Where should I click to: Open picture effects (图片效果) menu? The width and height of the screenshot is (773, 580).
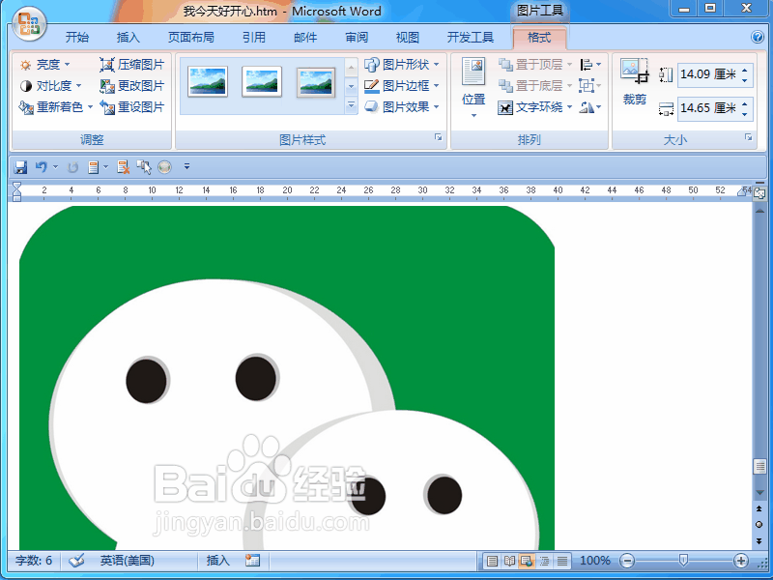402,107
